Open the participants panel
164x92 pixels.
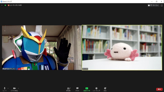[68, 89]
